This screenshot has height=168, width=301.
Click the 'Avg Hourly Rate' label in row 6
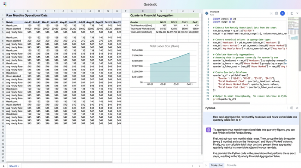(x=14, y=32)
